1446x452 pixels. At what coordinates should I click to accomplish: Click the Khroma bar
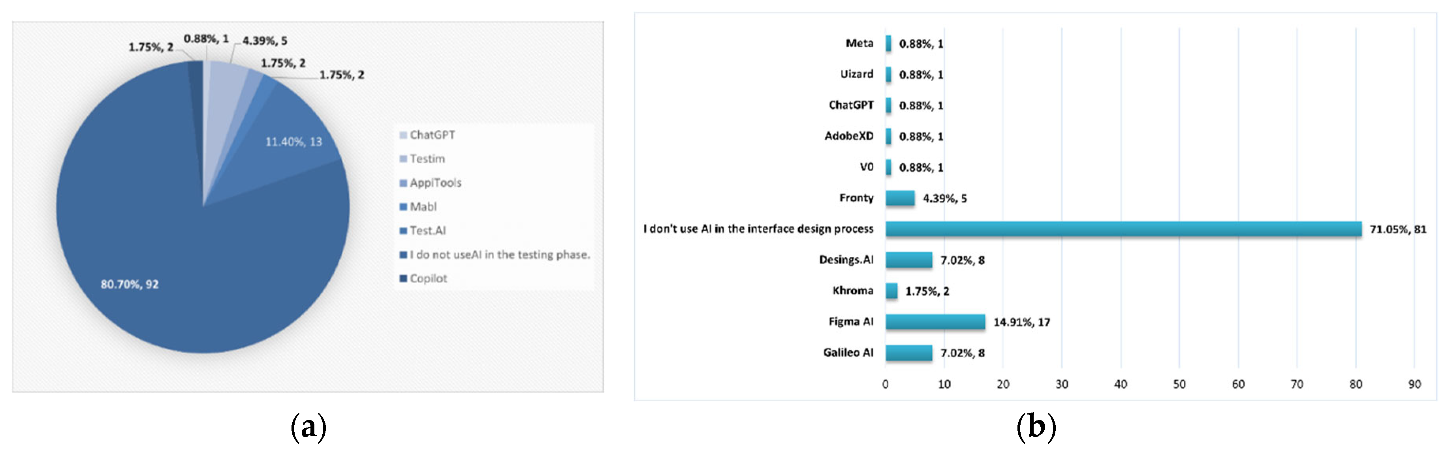pyautogui.click(x=891, y=291)
